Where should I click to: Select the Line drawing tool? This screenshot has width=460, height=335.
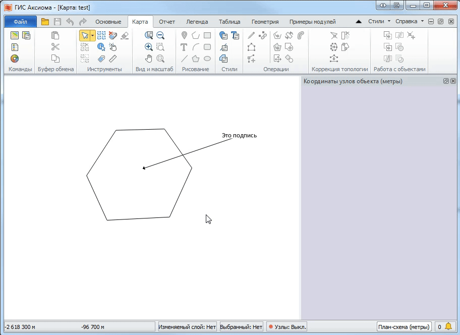point(185,58)
